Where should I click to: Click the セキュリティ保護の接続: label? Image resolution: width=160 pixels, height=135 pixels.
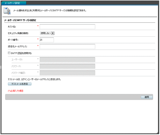[18, 33]
